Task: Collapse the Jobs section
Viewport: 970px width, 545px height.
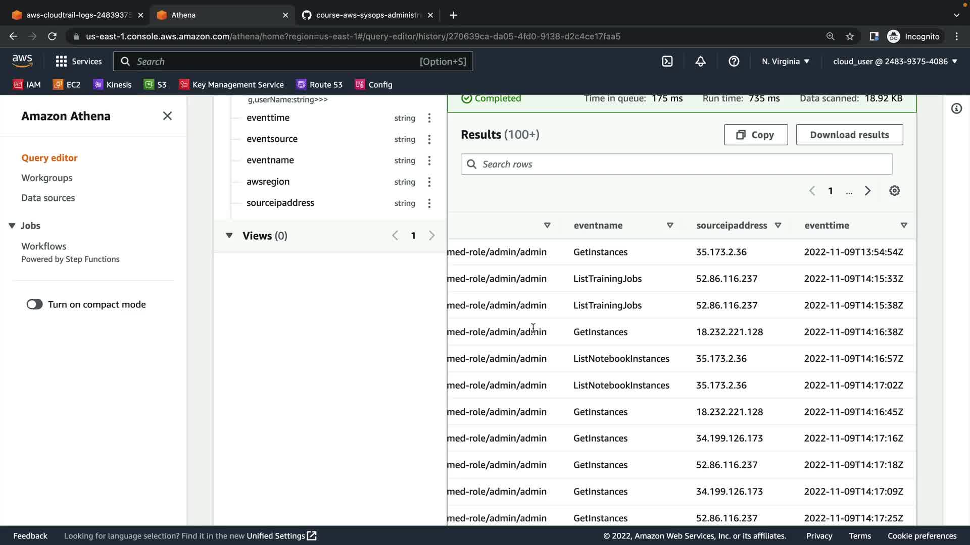Action: pos(12,226)
